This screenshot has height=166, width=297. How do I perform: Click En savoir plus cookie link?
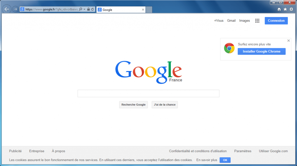[207, 160]
